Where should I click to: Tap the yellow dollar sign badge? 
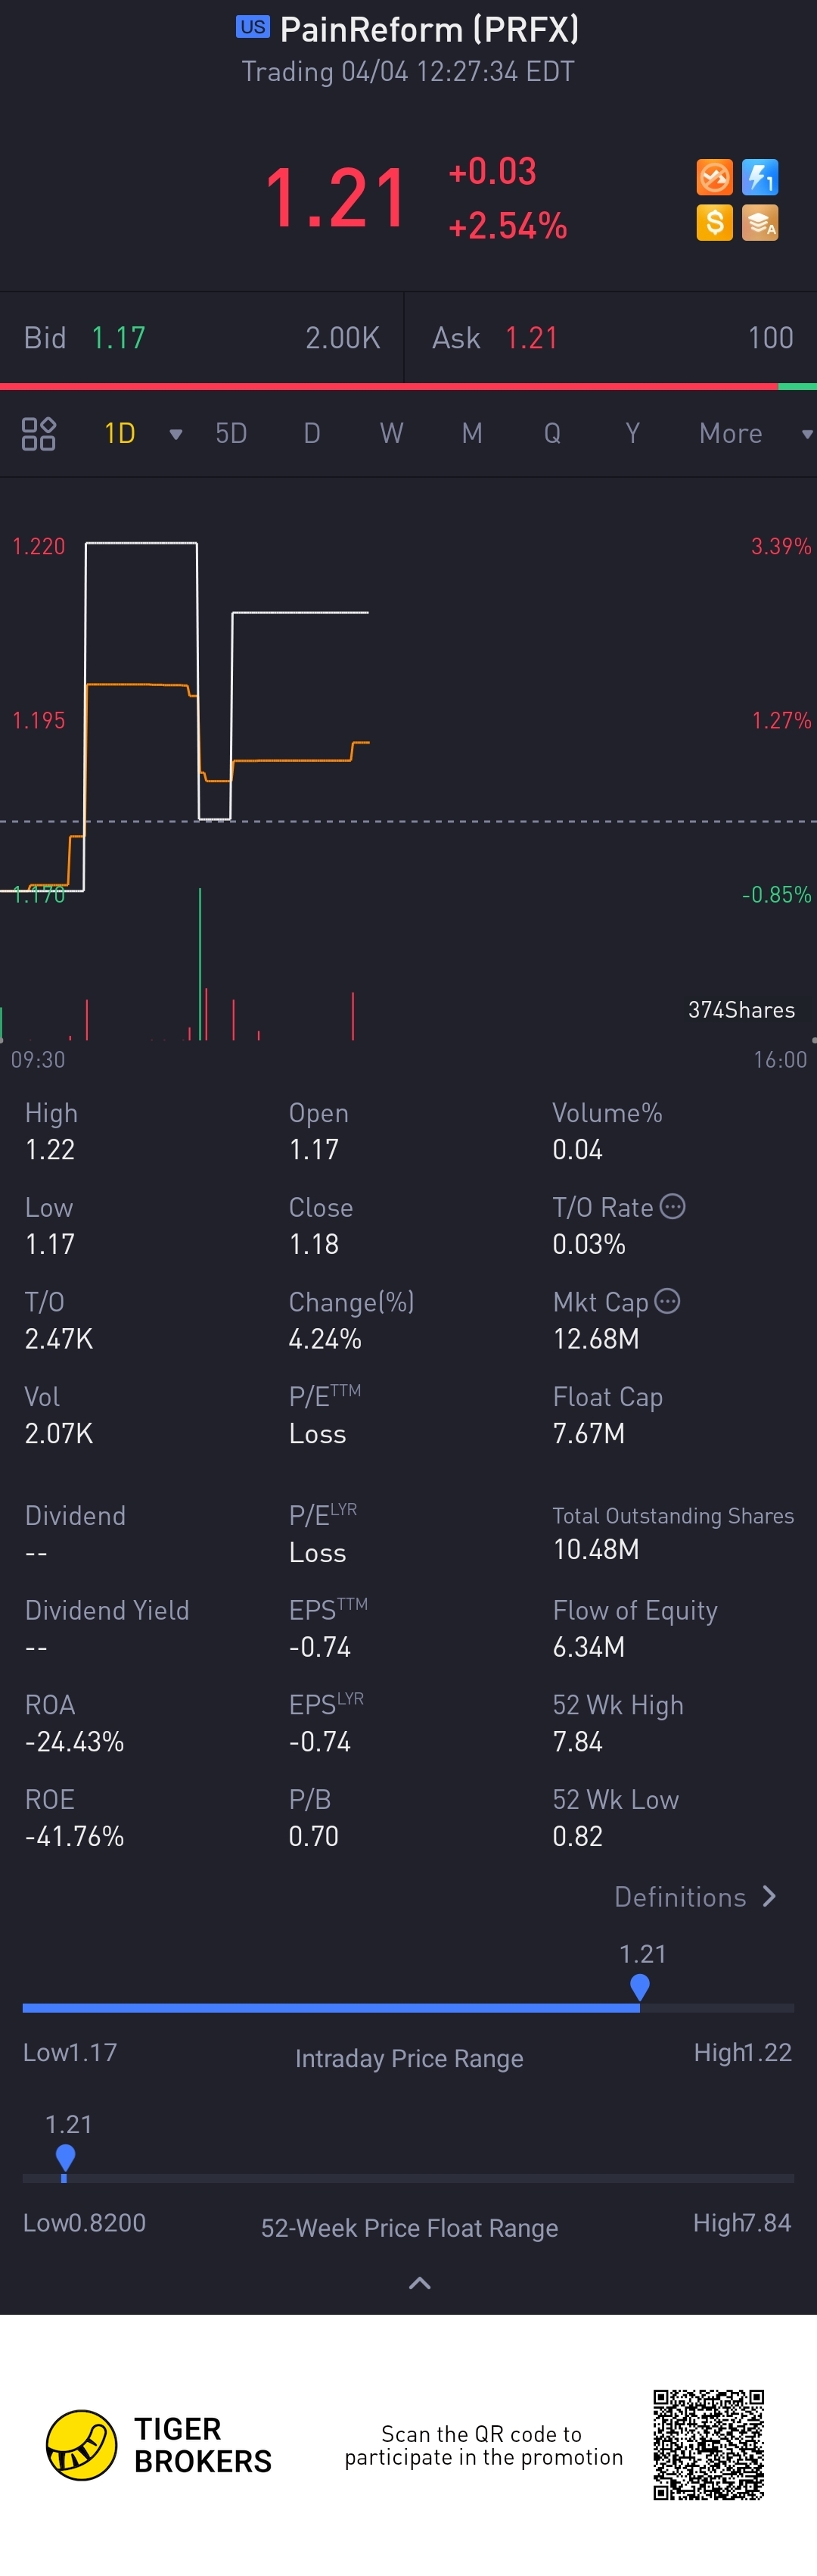(x=714, y=222)
